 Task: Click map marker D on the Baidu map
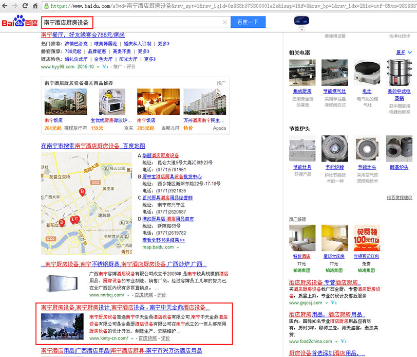(62, 223)
